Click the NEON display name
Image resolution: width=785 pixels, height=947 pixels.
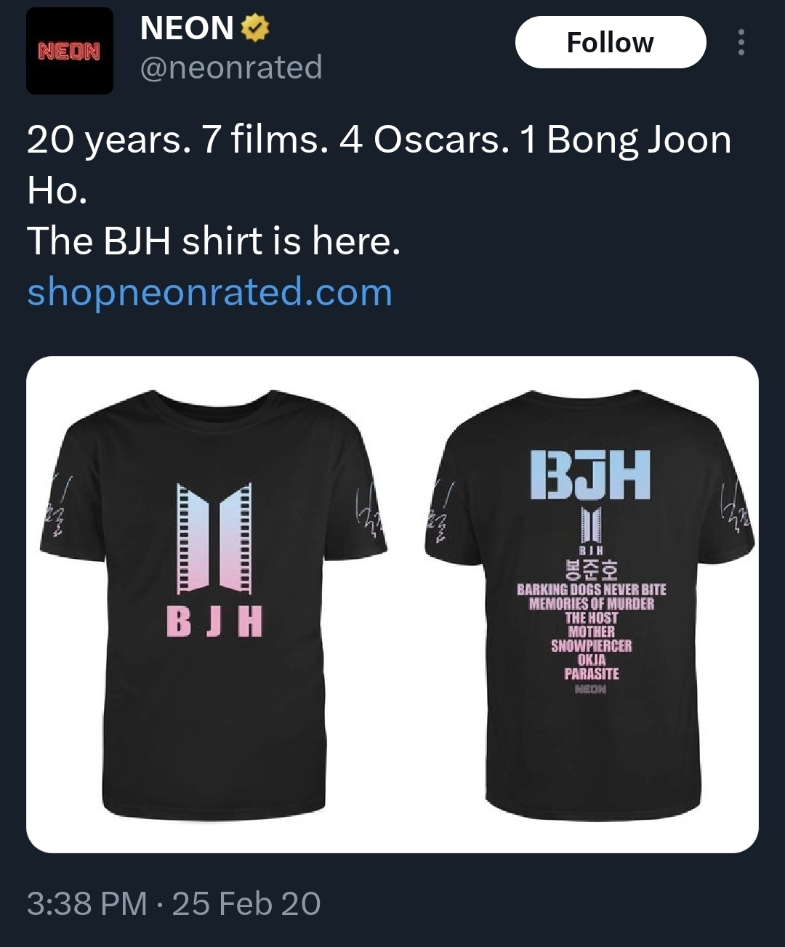click(187, 28)
